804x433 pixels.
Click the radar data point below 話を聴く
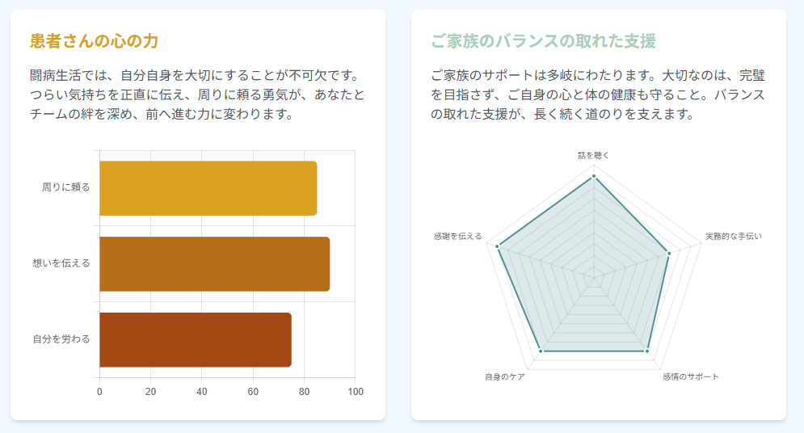(594, 176)
